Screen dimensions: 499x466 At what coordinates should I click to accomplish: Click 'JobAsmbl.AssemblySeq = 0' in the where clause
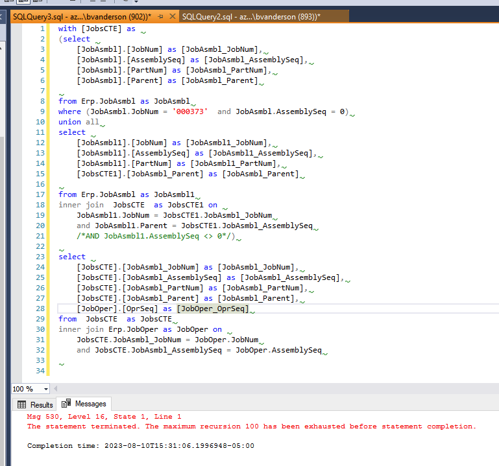(x=290, y=111)
